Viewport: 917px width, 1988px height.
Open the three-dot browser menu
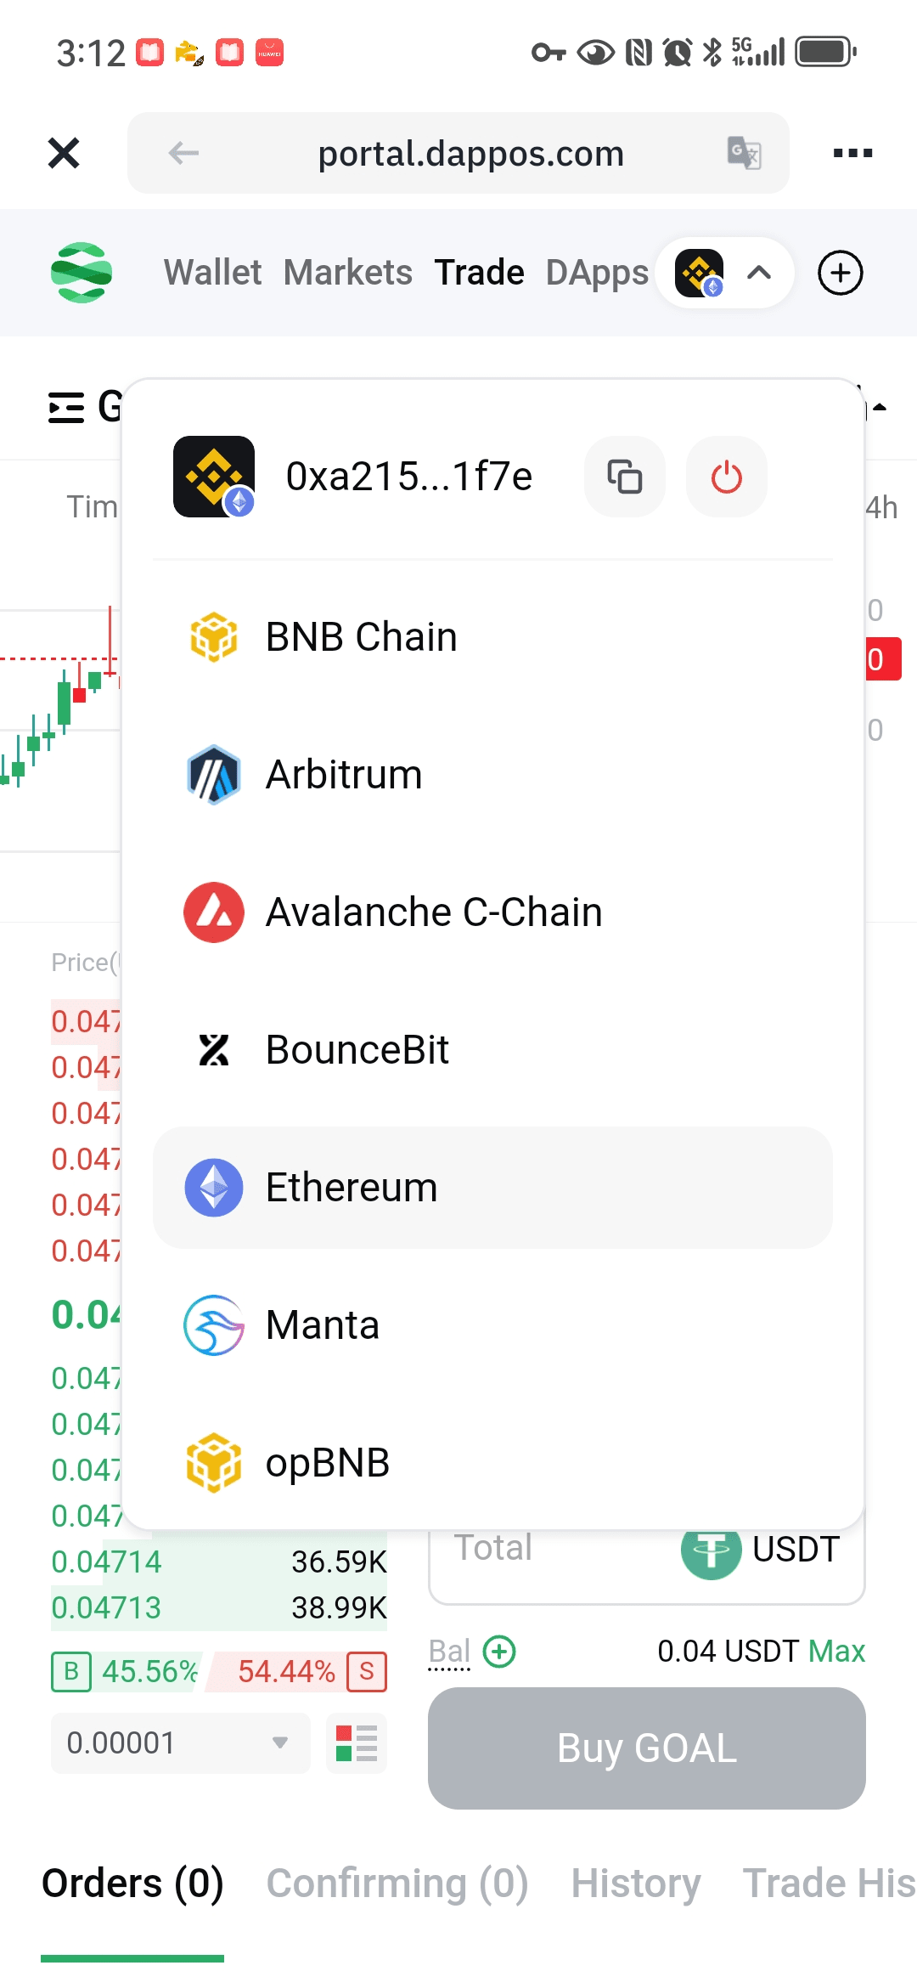[x=852, y=153]
